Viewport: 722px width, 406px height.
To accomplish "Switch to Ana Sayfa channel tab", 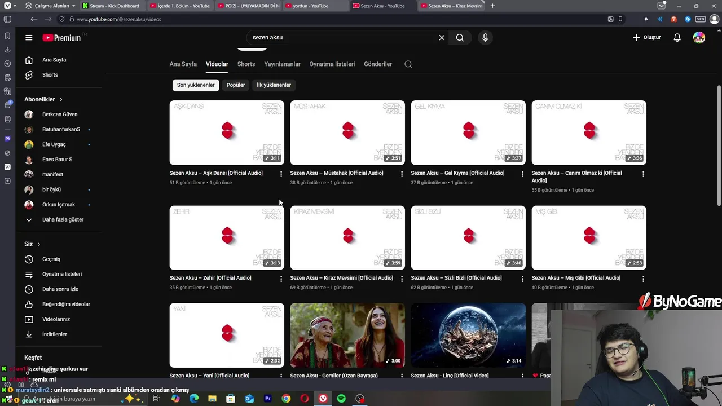I will 183,64.
